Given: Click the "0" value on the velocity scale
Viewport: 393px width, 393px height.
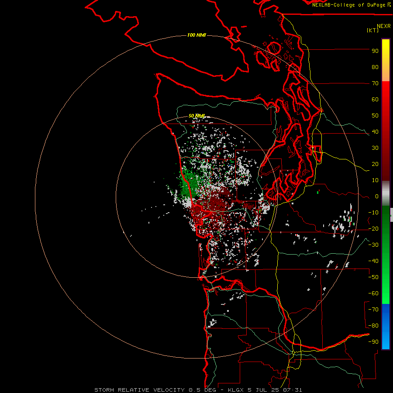Looking at the screenshot, I should point(377,196).
